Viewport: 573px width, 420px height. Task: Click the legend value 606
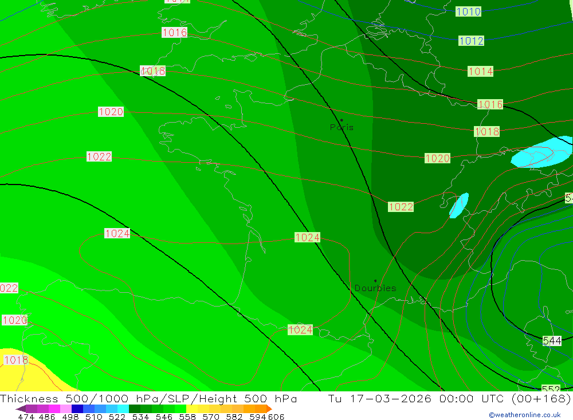276,417
